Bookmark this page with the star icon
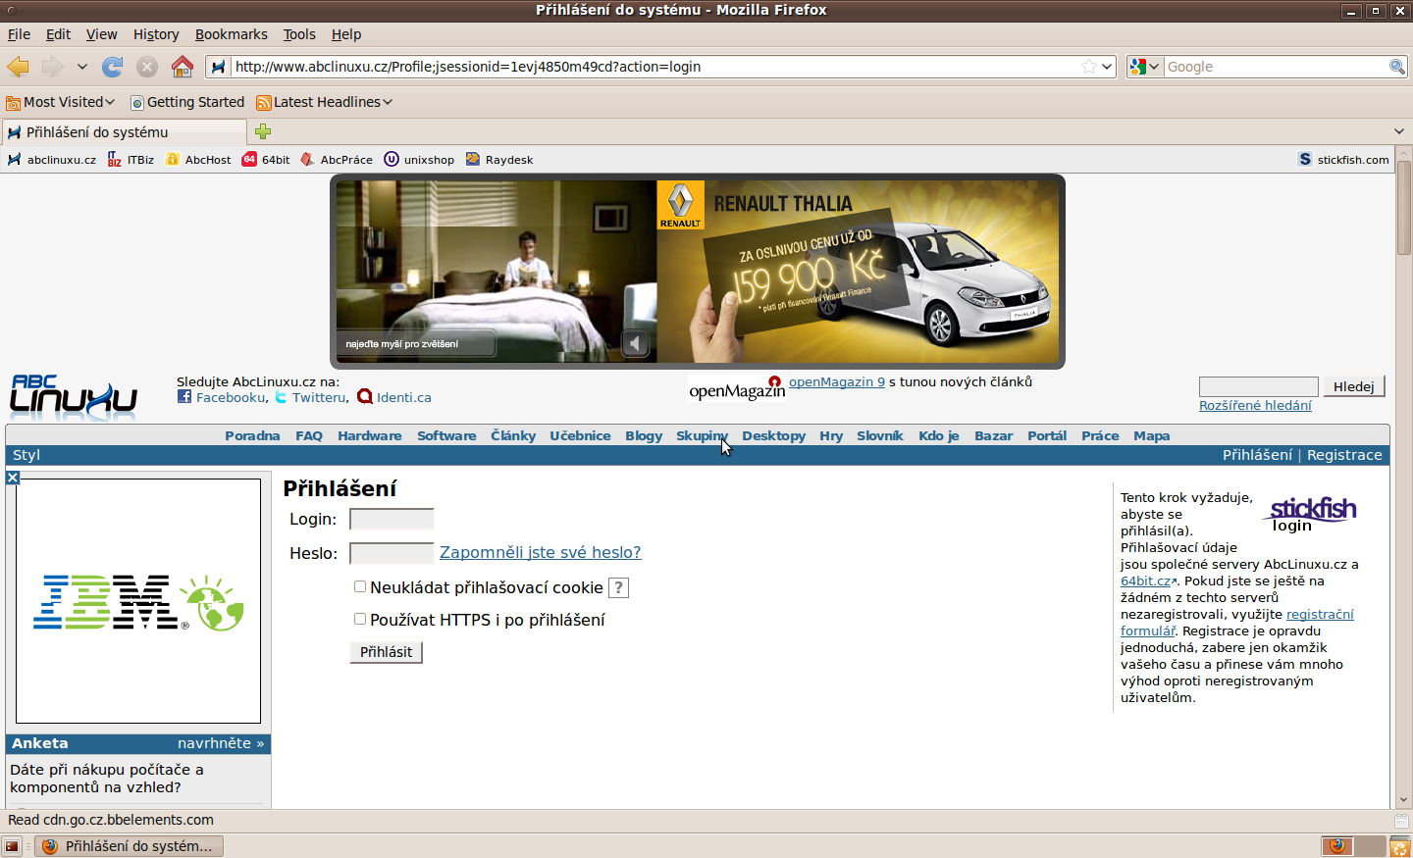The height and width of the screenshot is (858, 1413). coord(1088,67)
